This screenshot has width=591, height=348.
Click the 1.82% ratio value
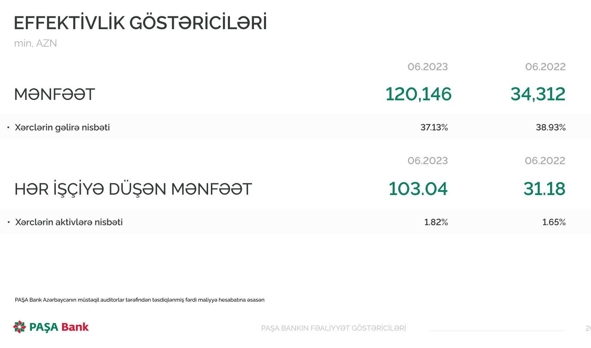pos(436,222)
